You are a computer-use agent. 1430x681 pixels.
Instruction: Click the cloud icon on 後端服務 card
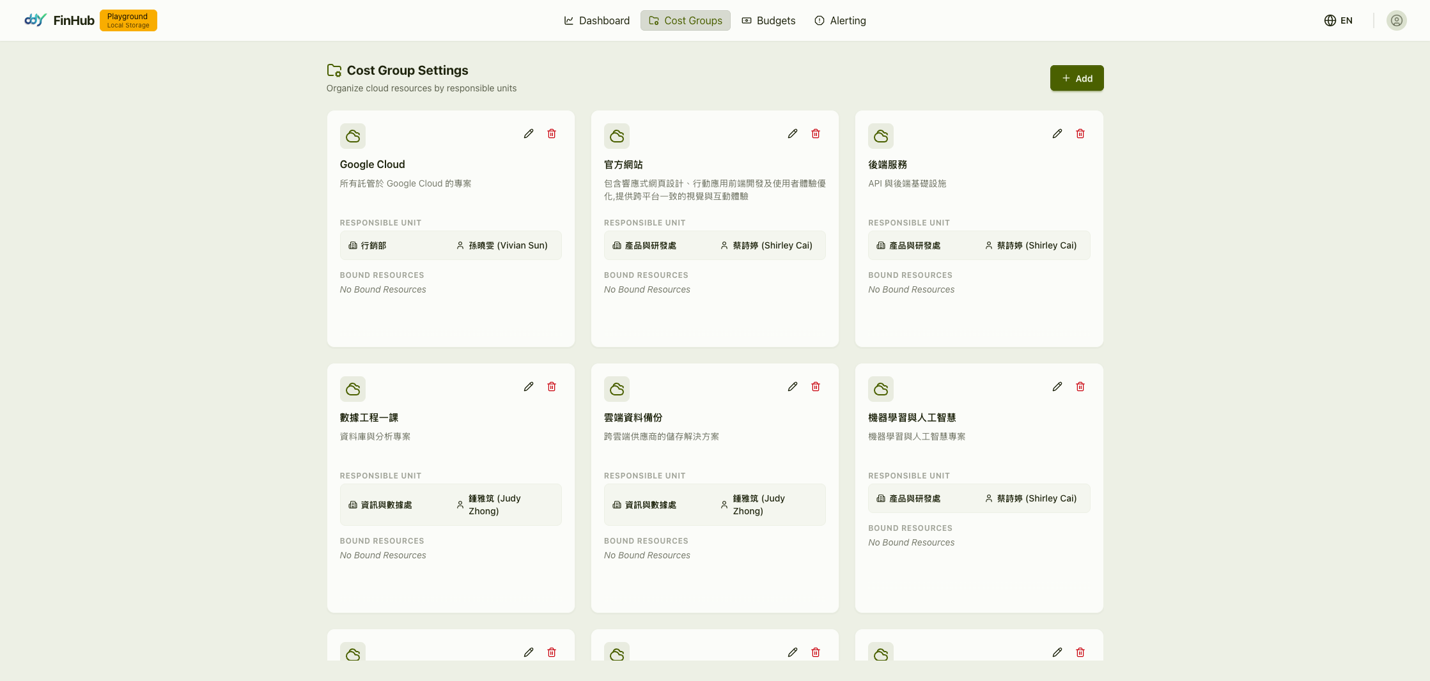[x=880, y=136]
